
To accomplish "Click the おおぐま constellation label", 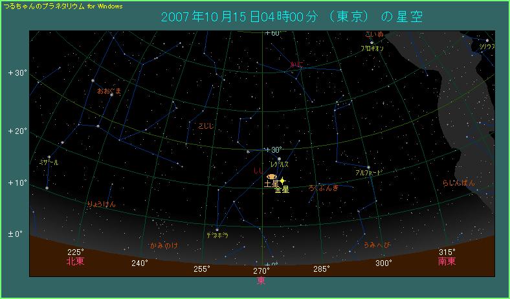I will click(109, 91).
